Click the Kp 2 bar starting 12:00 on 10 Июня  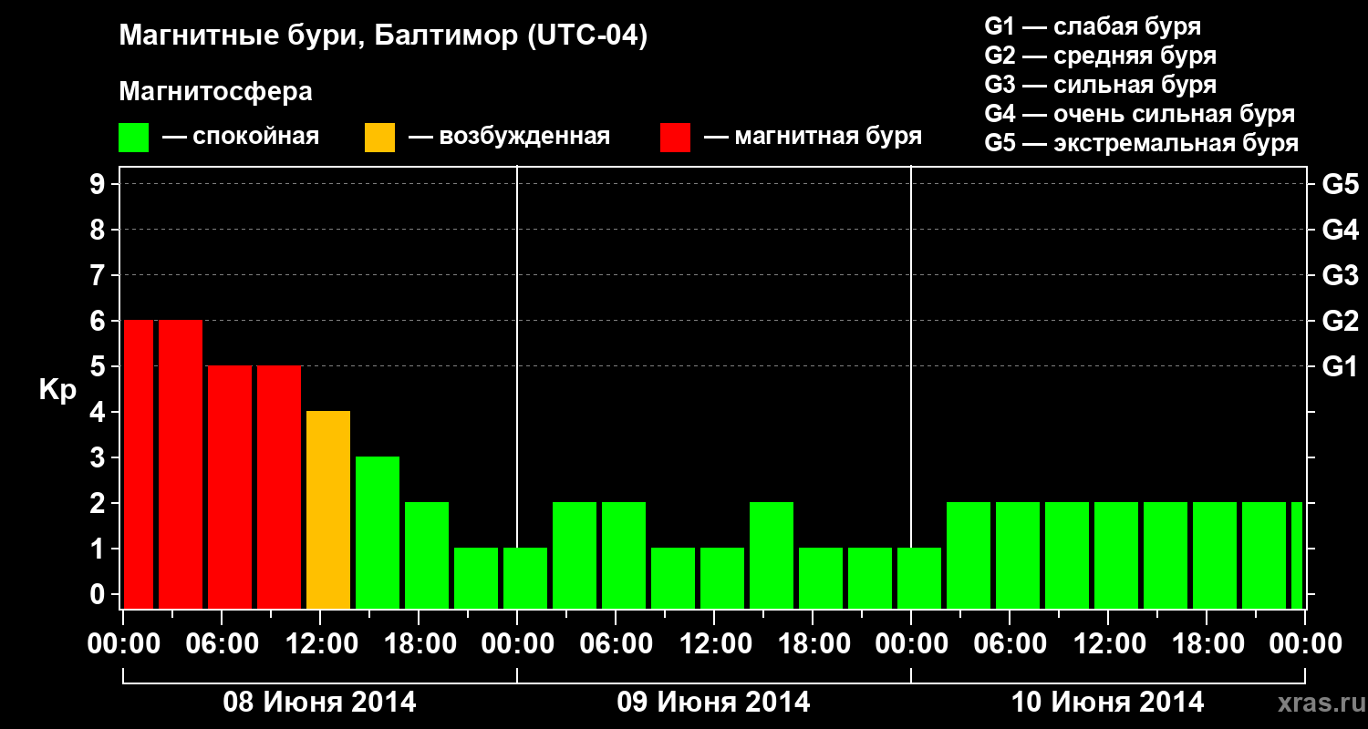(1116, 556)
